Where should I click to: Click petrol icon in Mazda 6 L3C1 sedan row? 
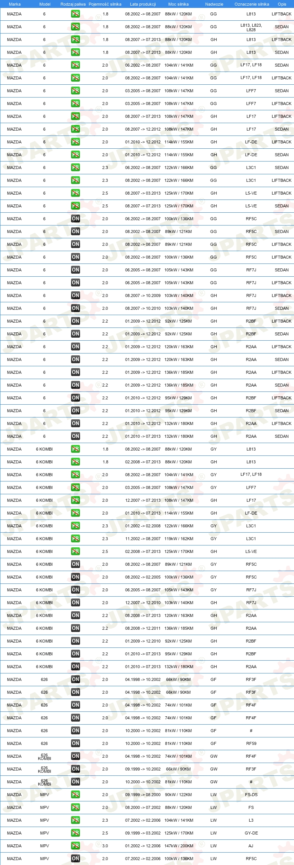(x=75, y=168)
